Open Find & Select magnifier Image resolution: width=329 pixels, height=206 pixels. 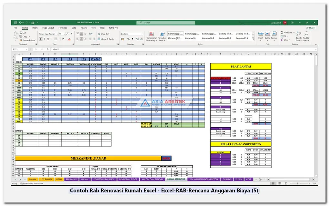click(306, 36)
